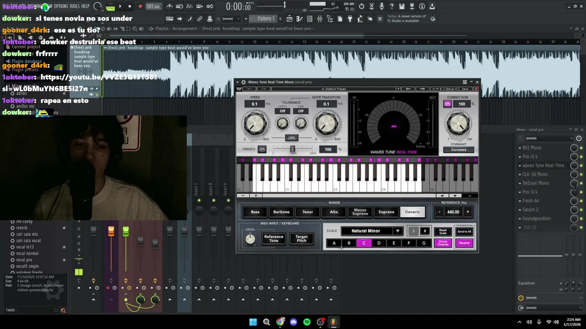Viewport: 586px width, 329px height.
Task: Open the Piano roll view icon
Action: click(299, 19)
